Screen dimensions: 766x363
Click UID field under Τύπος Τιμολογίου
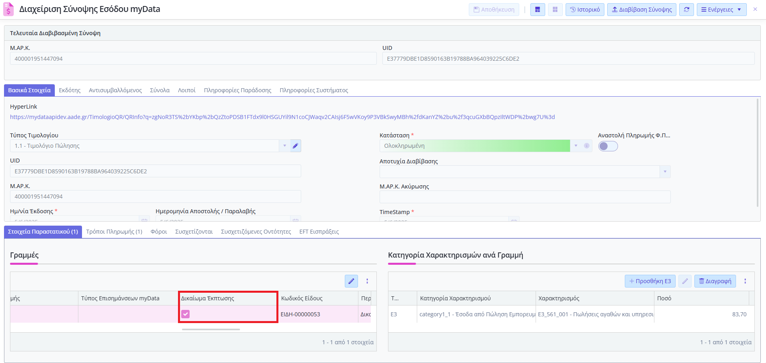156,171
